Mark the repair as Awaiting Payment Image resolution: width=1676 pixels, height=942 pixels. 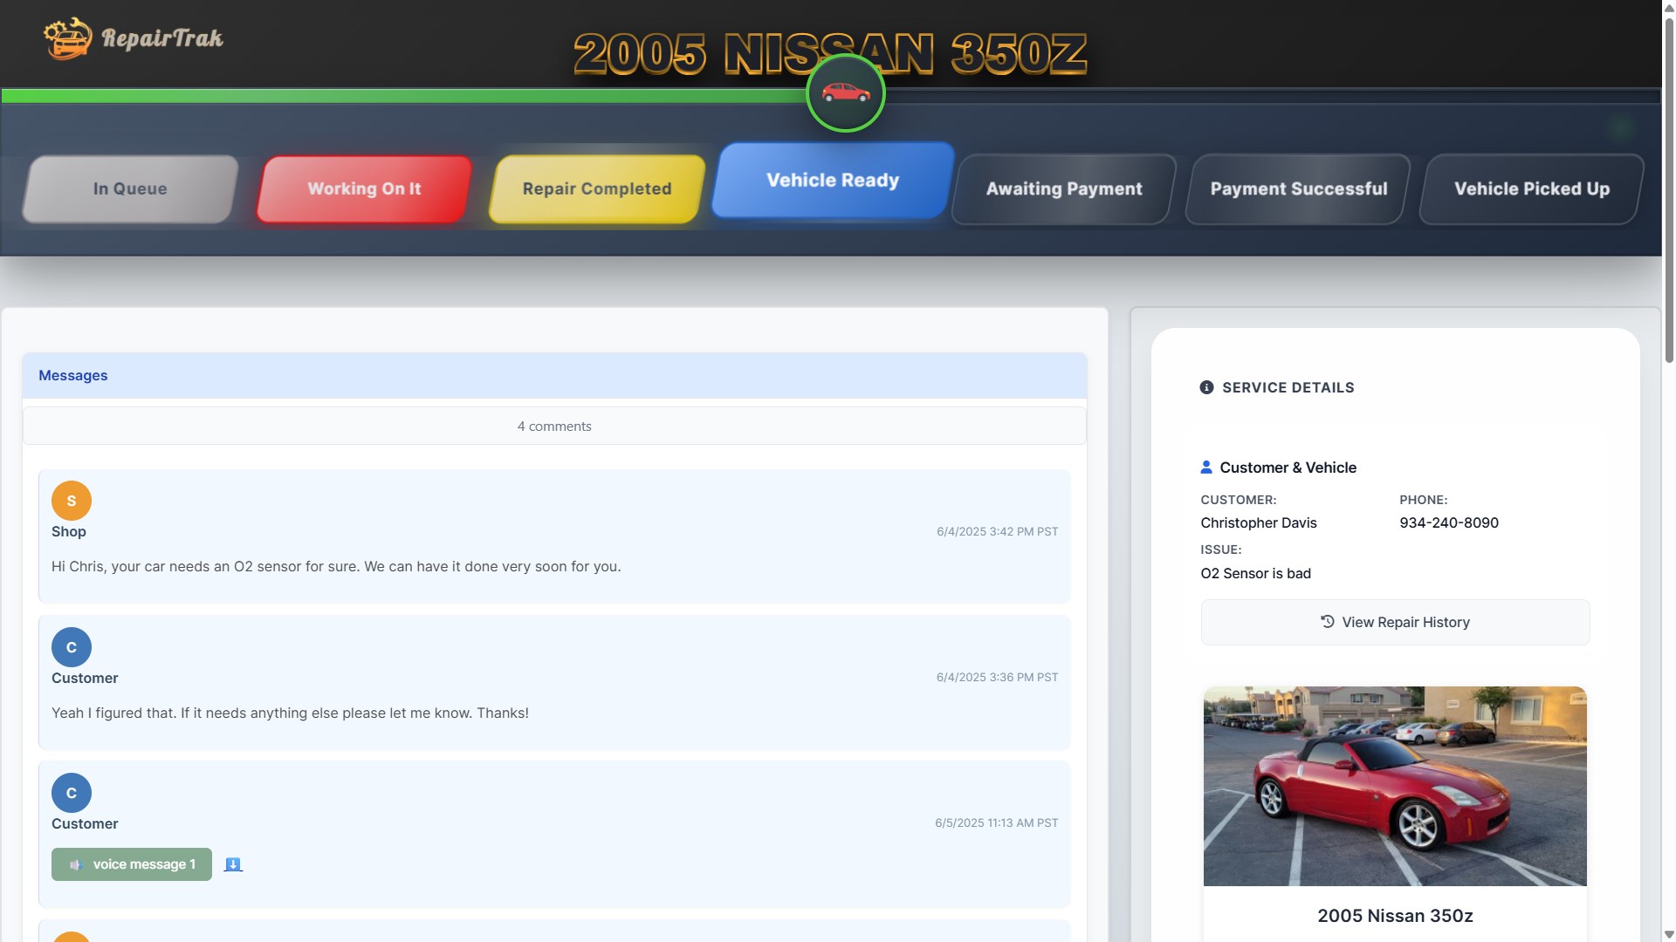[1062, 188]
